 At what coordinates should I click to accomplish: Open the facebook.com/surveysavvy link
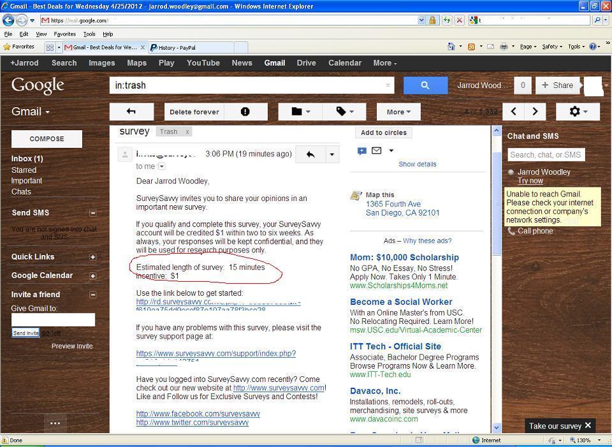click(198, 413)
